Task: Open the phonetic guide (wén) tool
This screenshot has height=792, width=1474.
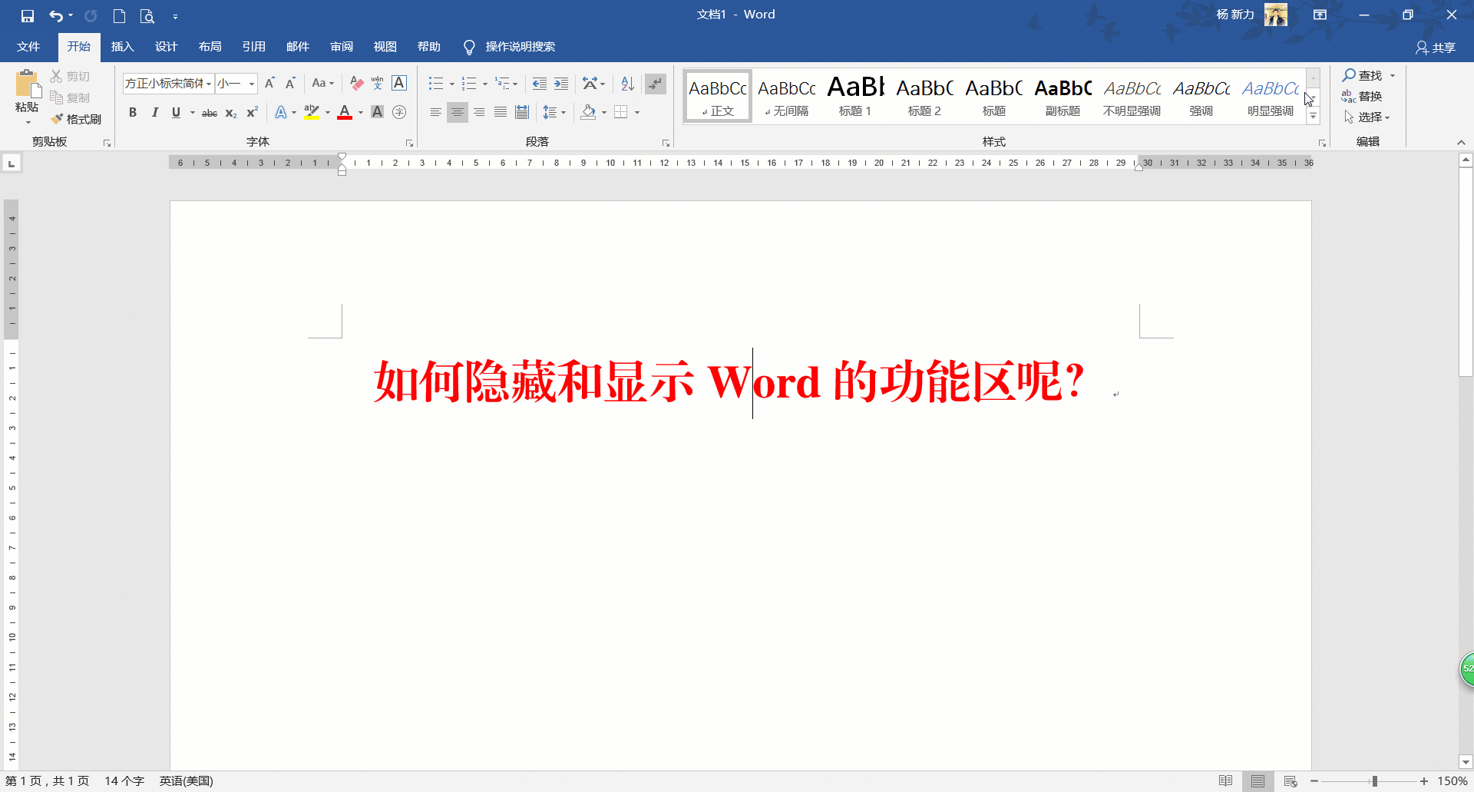Action: pyautogui.click(x=378, y=83)
